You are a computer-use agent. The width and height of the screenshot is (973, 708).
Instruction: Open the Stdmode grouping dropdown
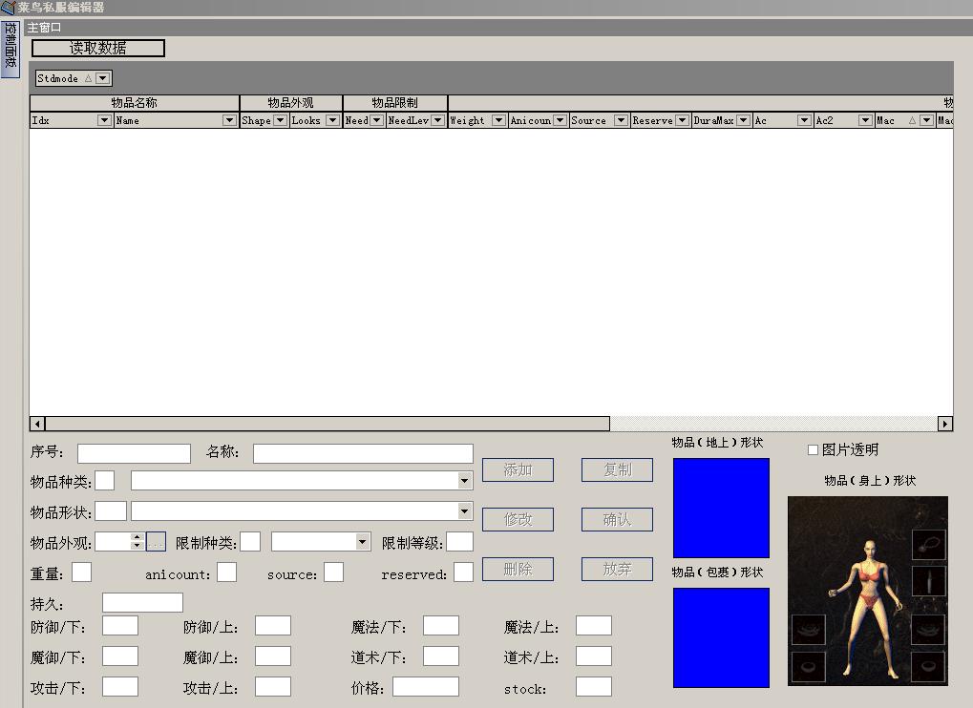[103, 78]
